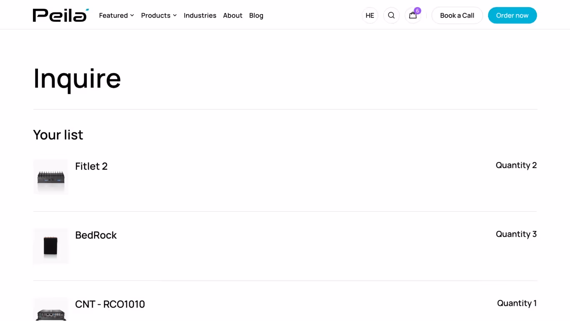The height and width of the screenshot is (321, 570).
Task: Click the Quantity 2 label for Fitlet 2
Action: pyautogui.click(x=516, y=165)
